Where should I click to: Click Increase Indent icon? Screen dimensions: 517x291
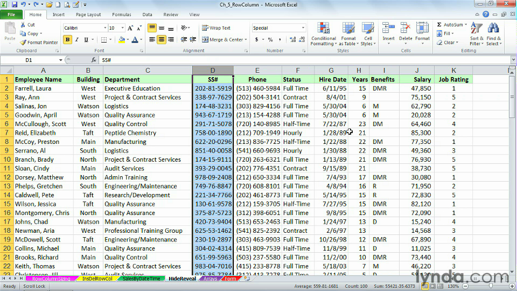[193, 39]
